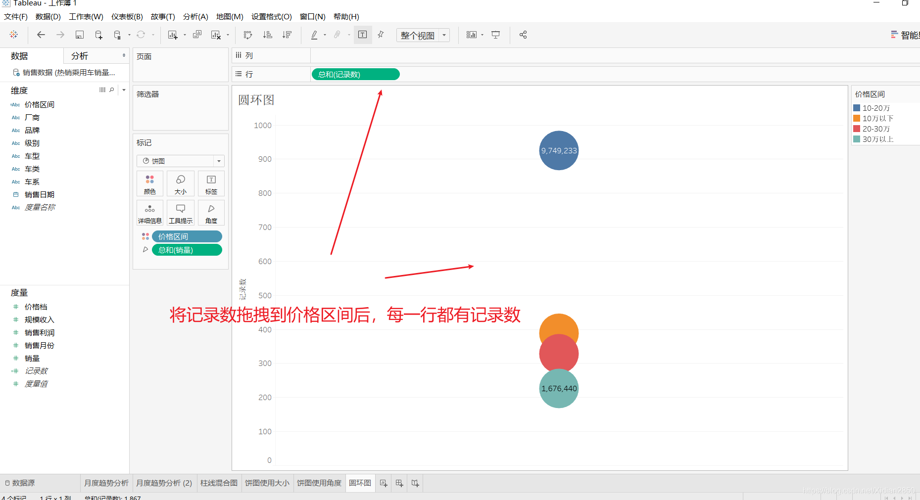The image size is (920, 500).
Task: Open dropdown arrow next to pause updates icon
Action: [x=129, y=35]
